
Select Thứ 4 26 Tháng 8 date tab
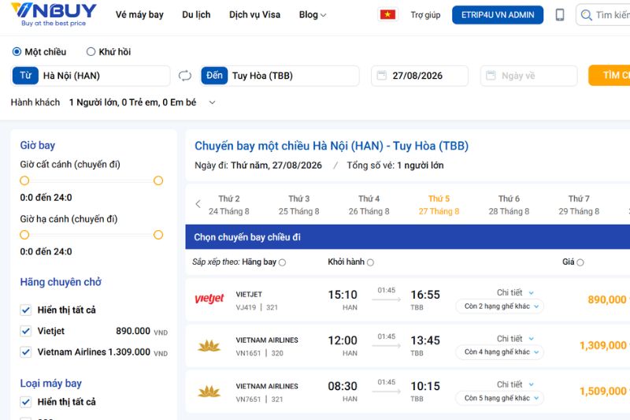(369, 205)
